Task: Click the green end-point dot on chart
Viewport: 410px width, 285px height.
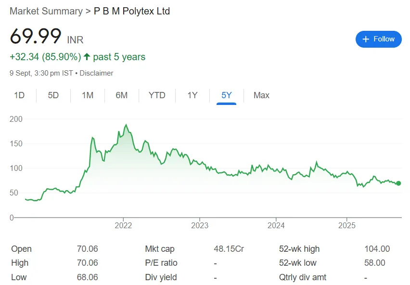Action: [x=398, y=183]
